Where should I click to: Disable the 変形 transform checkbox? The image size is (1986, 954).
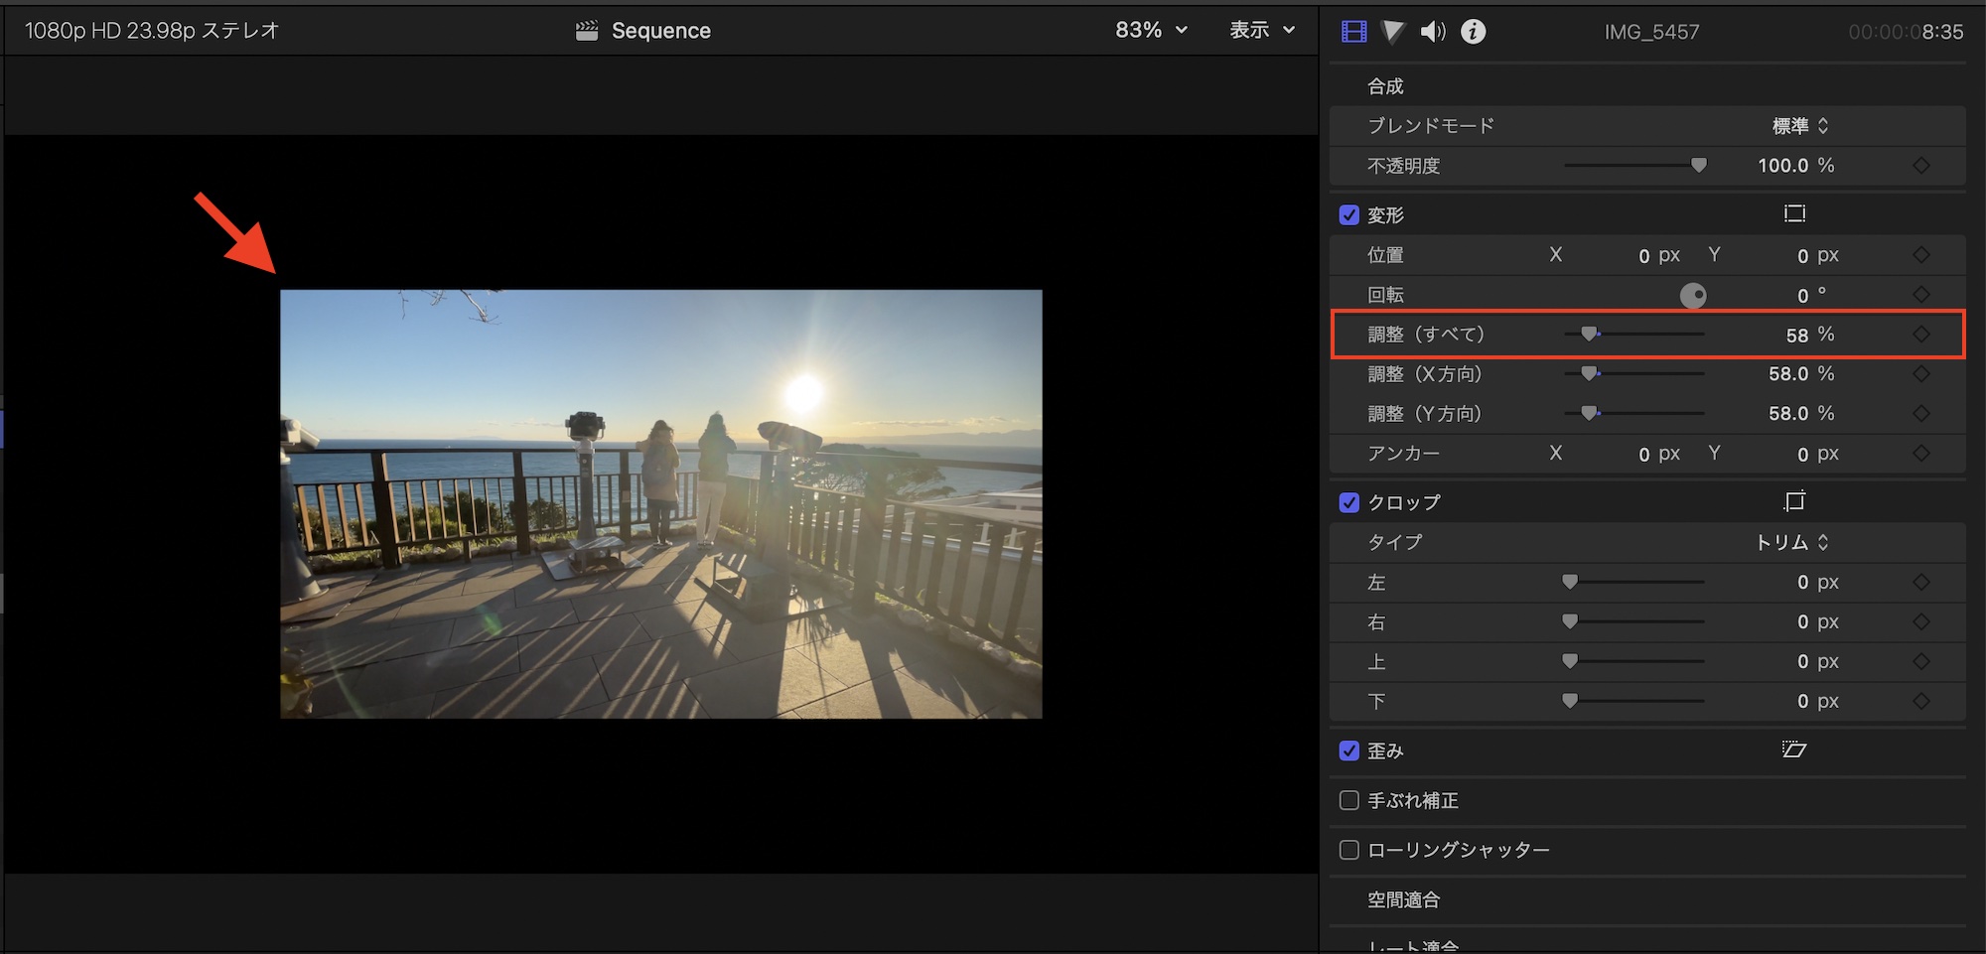[x=1348, y=215]
